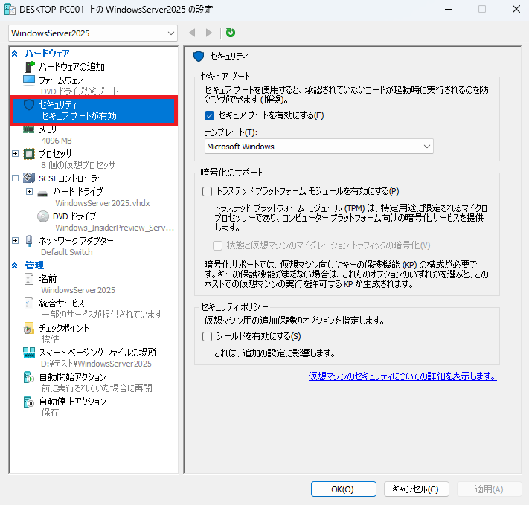Screen dimensions: 529x505
Task: Click D:¥テスト¥WindowsServer2025 path text
Action: tap(97, 364)
